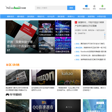This screenshot has width=112, height=112.
Task: Open the PS4 logo game thumbnail
Action: pos(69,106)
